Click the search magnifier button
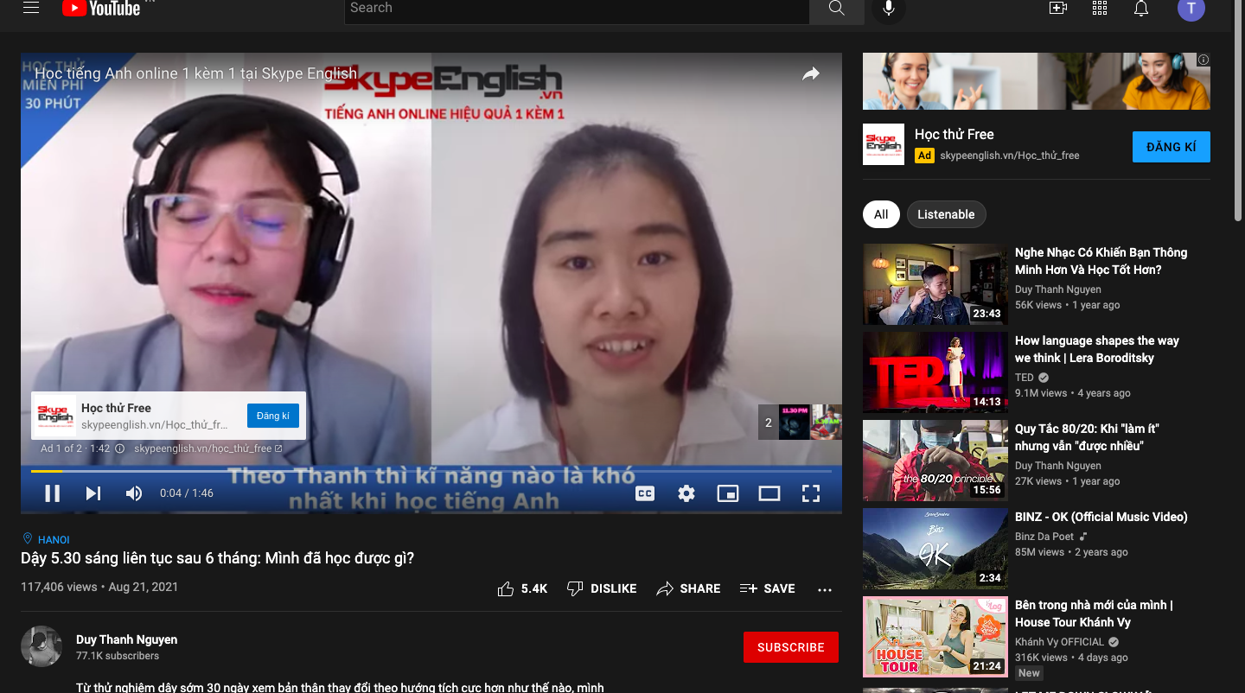This screenshot has height=693, width=1245. pyautogui.click(x=836, y=9)
